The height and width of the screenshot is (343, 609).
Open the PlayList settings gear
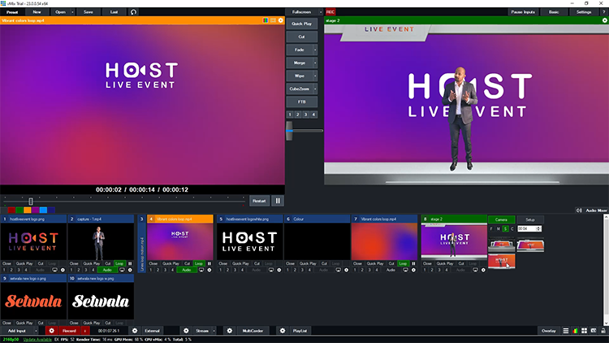pos(282,331)
